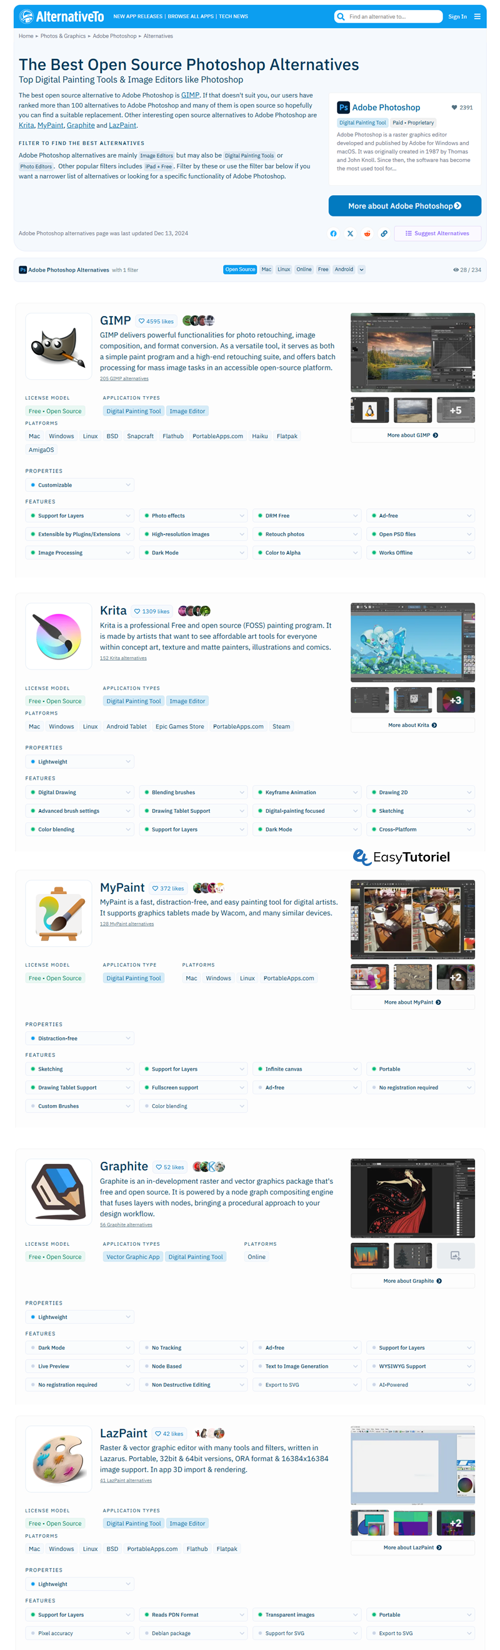Click the view count eye icon
500x1650 pixels.
click(x=455, y=270)
